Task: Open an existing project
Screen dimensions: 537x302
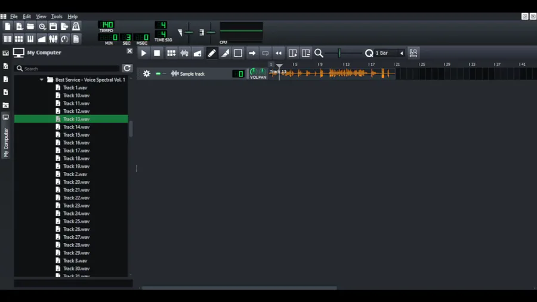Action: click(30, 26)
